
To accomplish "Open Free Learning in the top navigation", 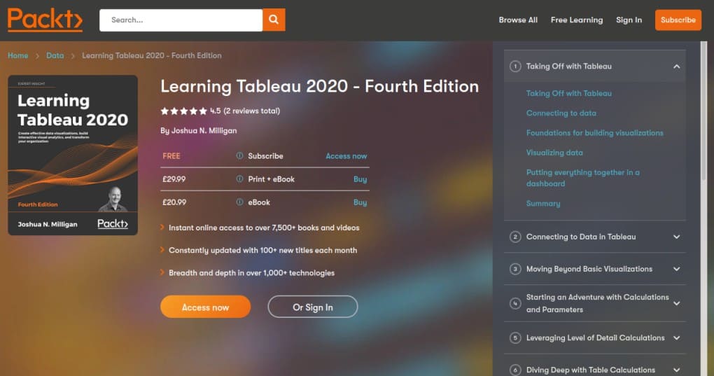I will [577, 20].
